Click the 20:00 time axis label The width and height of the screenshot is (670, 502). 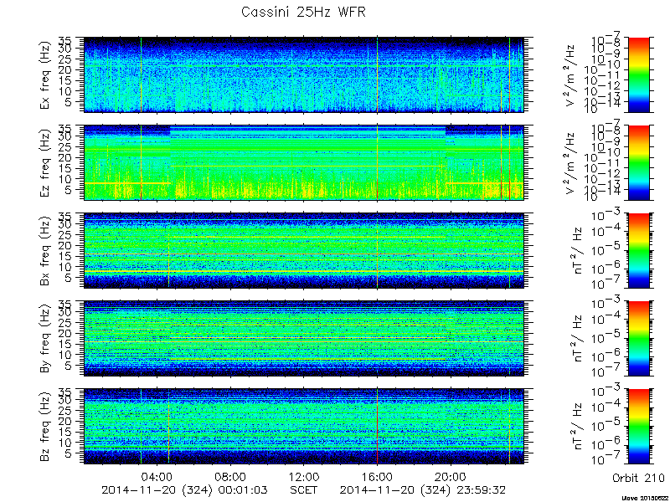pyautogui.click(x=451, y=477)
